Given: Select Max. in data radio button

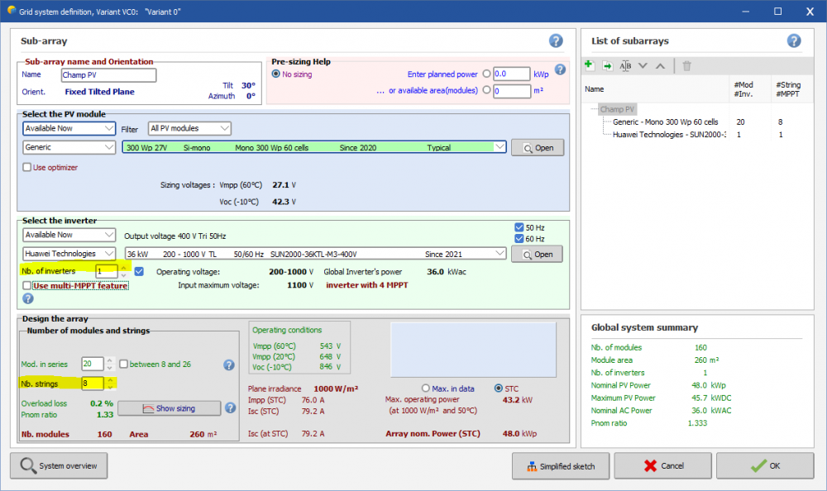Looking at the screenshot, I should point(426,388).
